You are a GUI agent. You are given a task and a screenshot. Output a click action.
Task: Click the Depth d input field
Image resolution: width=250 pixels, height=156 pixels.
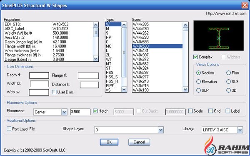39,75
